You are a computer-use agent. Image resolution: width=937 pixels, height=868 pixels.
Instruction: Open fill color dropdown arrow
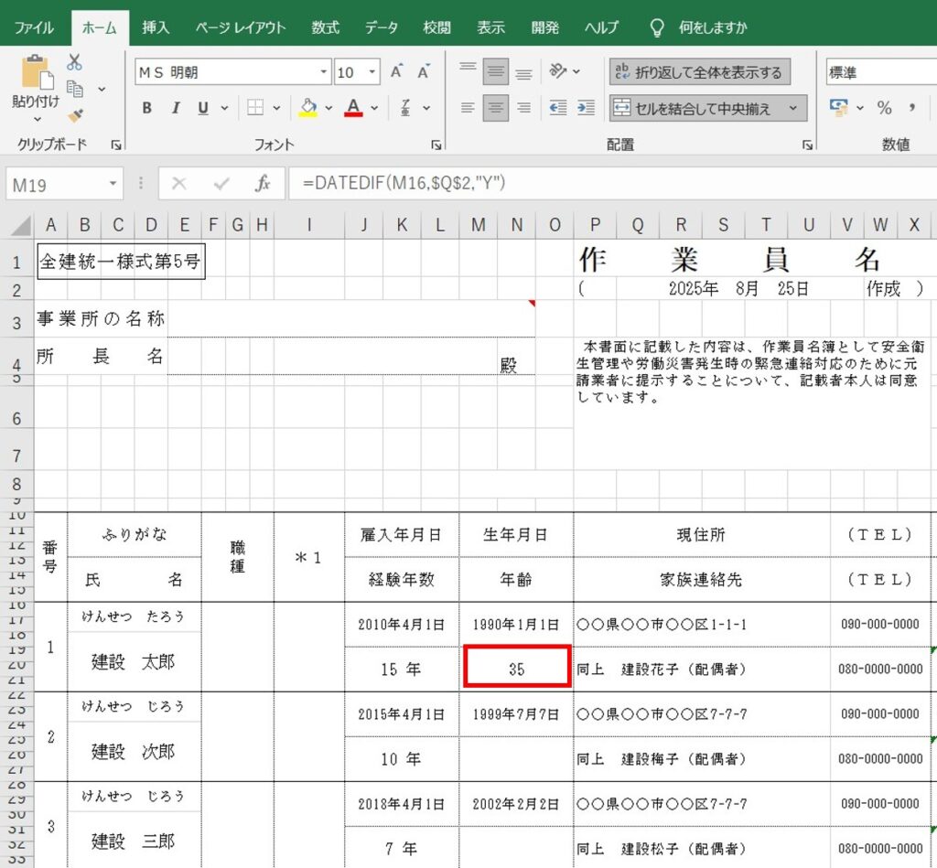[328, 108]
